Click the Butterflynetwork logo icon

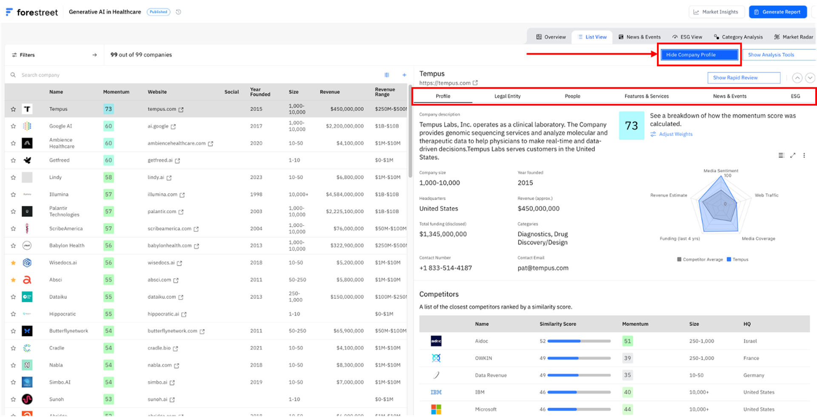(27, 331)
